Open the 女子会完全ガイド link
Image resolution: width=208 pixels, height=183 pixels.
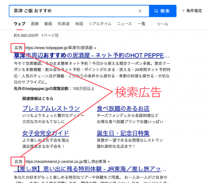pyautogui.click(x=45, y=133)
